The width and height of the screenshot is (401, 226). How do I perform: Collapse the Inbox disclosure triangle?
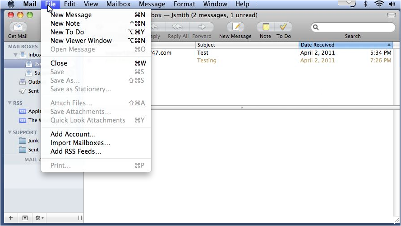pyautogui.click(x=15, y=55)
